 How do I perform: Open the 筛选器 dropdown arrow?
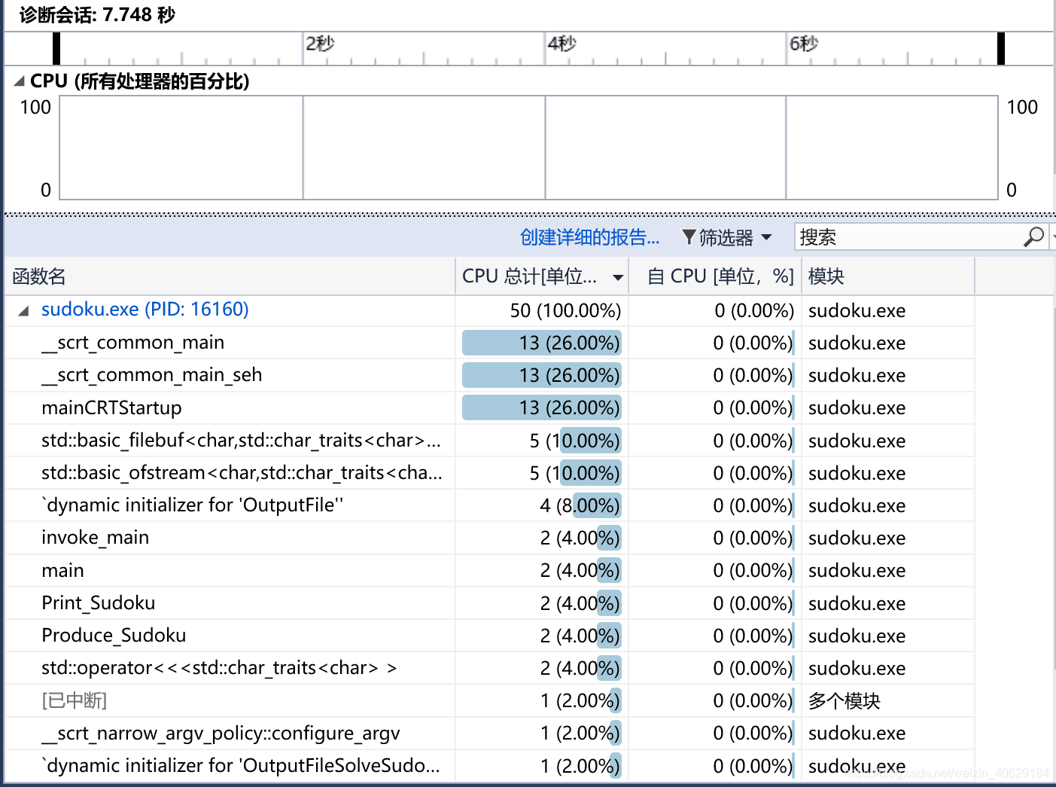pyautogui.click(x=766, y=237)
